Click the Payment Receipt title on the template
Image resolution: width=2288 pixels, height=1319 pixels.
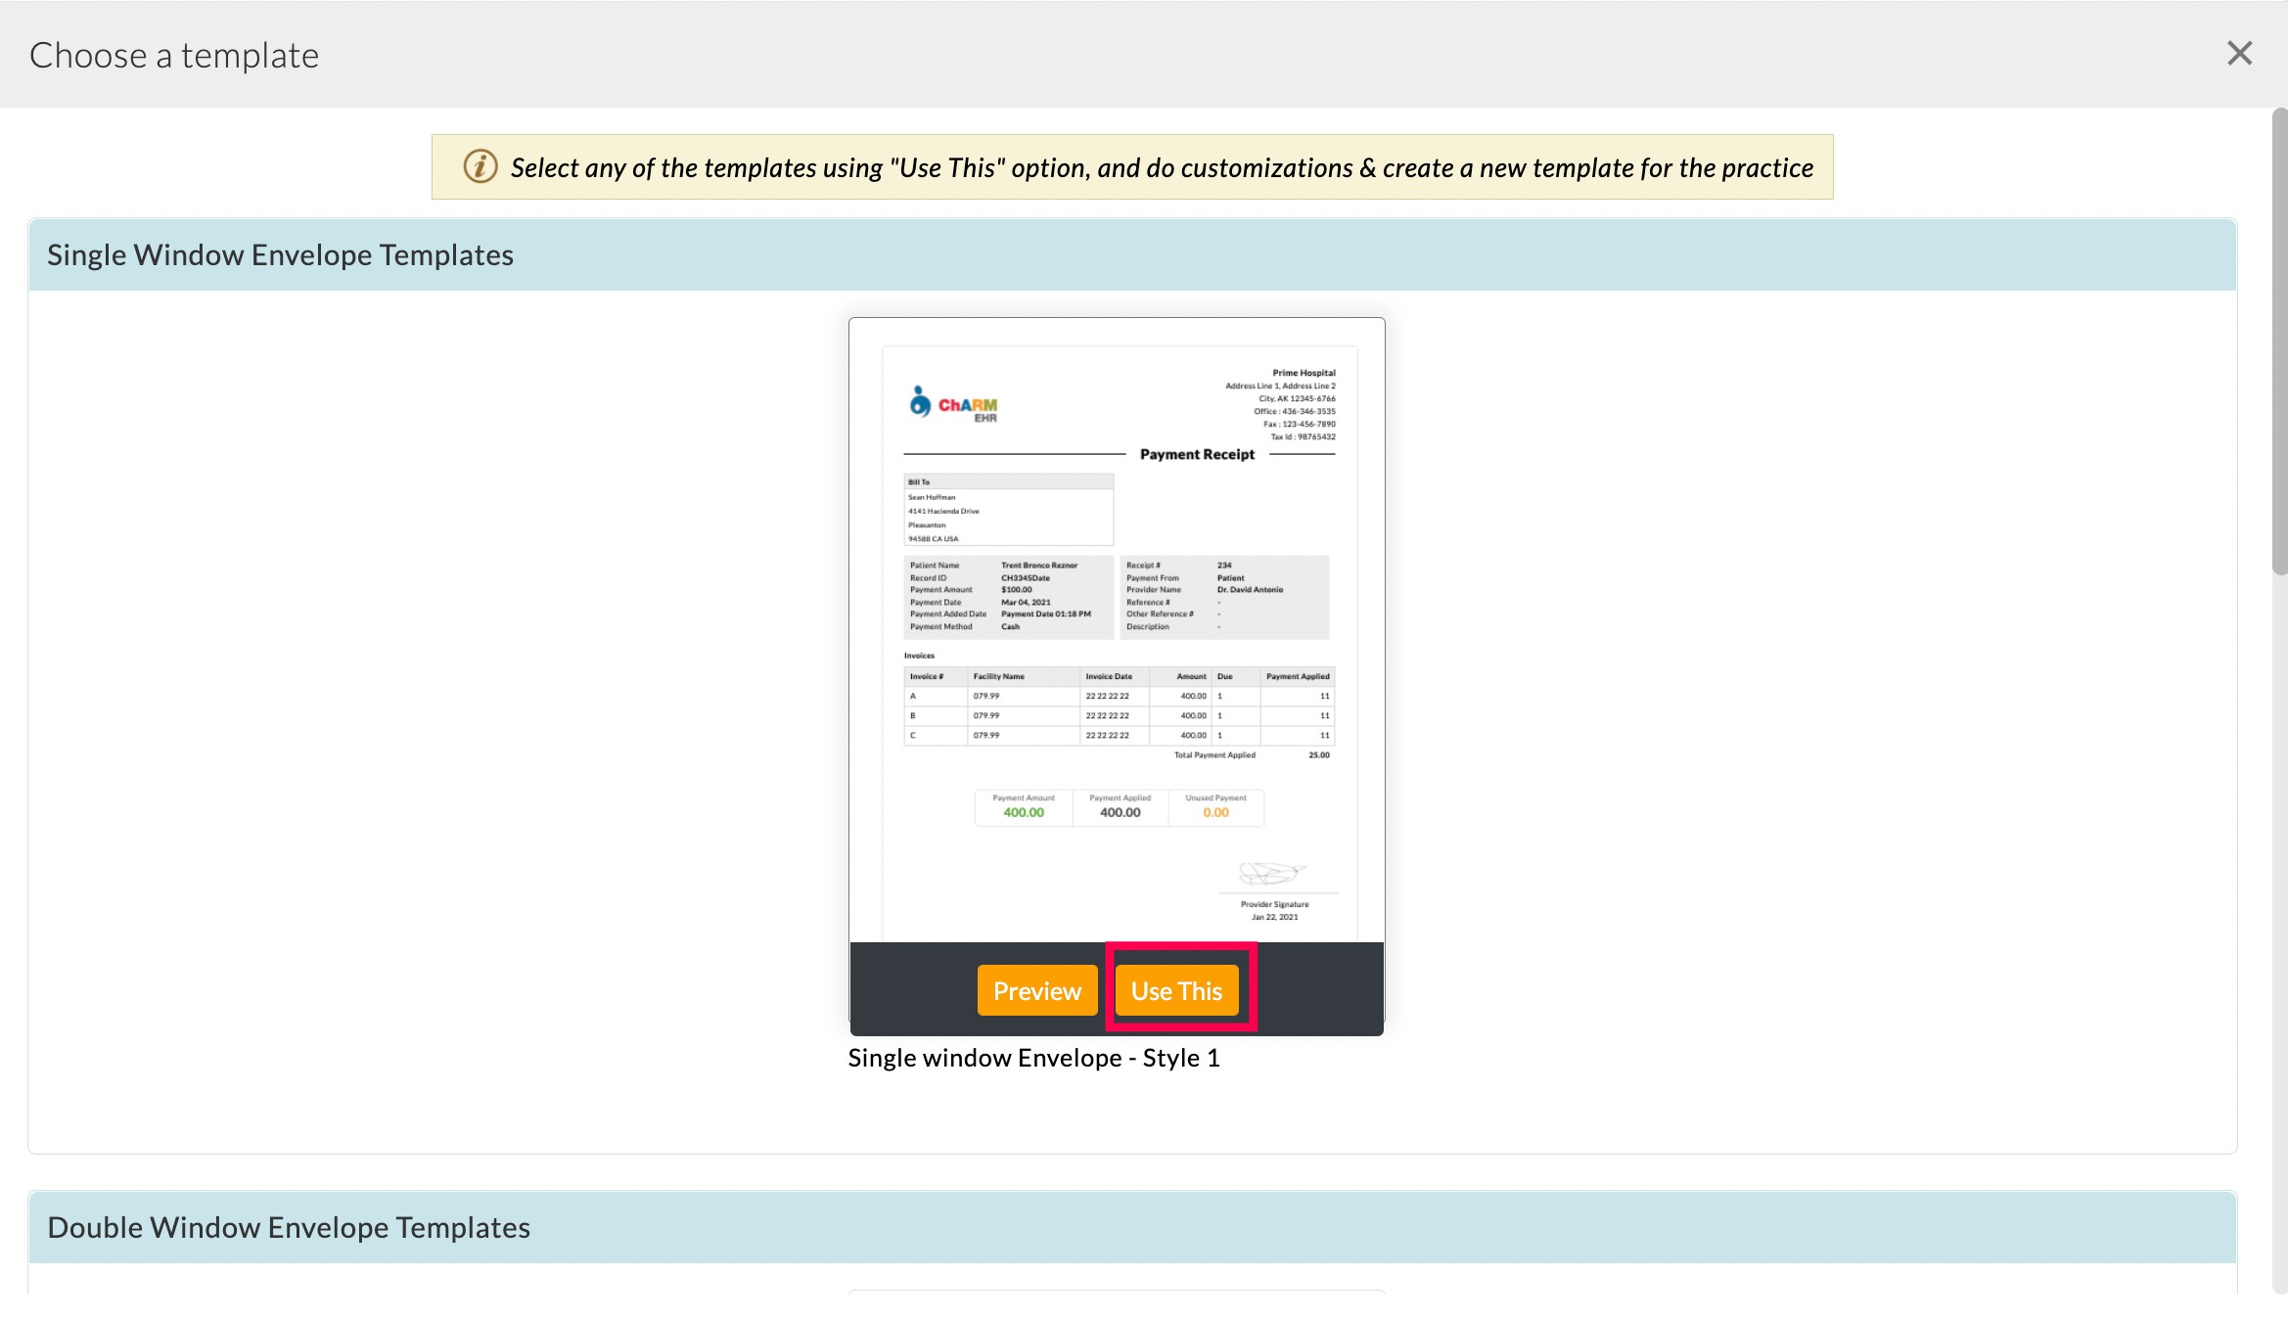1196,454
